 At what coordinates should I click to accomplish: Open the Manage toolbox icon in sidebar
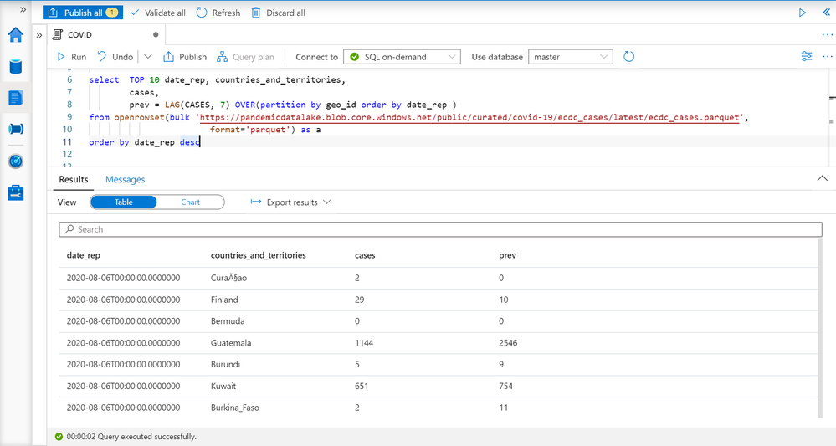pyautogui.click(x=15, y=193)
